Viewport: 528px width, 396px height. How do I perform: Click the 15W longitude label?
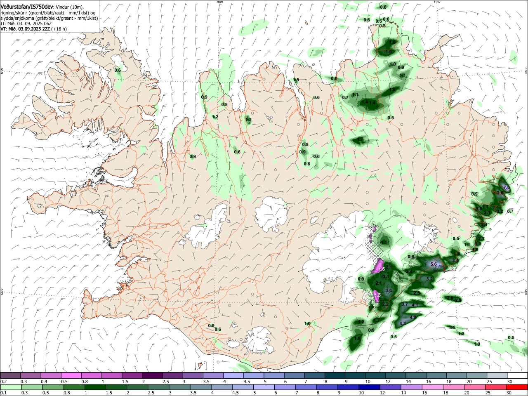click(437, 2)
